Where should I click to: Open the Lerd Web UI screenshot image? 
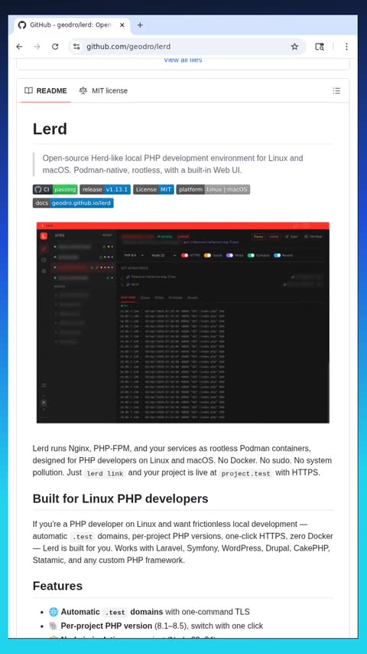183,322
